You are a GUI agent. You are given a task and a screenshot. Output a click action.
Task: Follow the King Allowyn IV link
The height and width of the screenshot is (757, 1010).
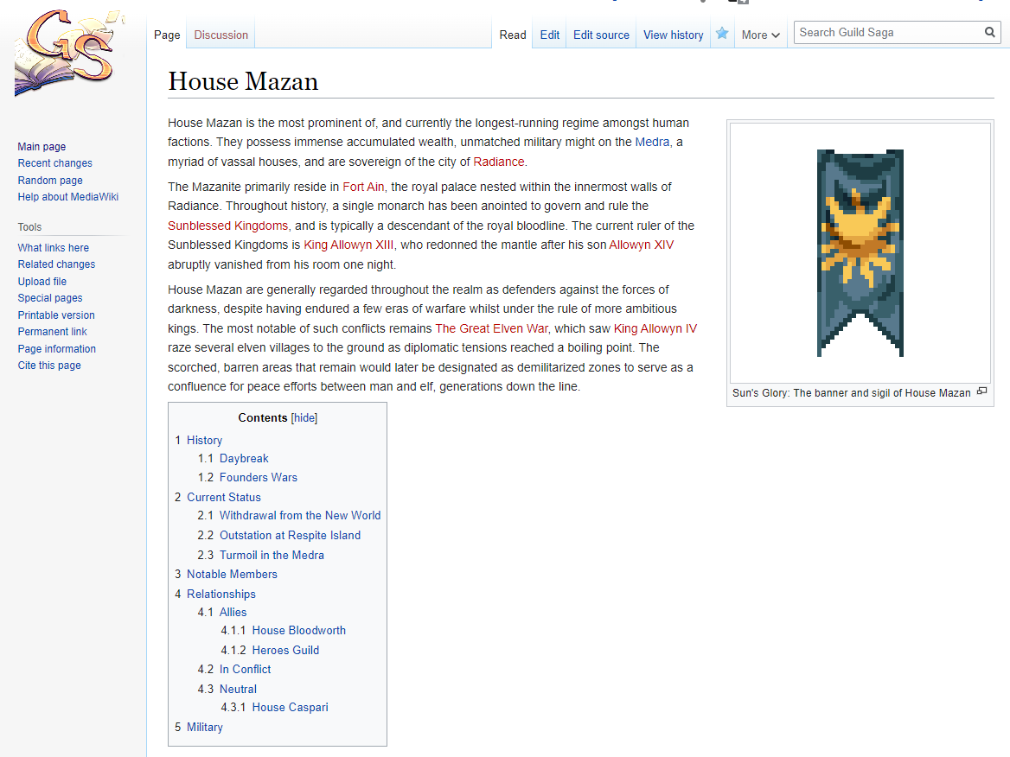[x=655, y=328]
